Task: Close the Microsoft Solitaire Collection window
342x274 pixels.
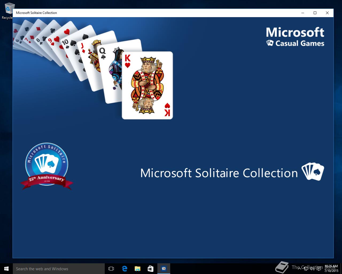Action: (x=327, y=13)
